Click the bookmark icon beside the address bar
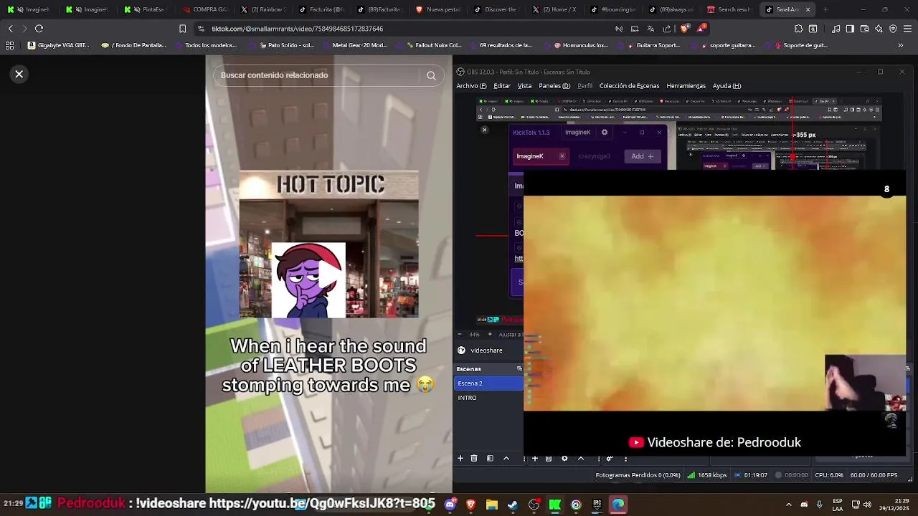This screenshot has height=516, width=918. point(182,29)
